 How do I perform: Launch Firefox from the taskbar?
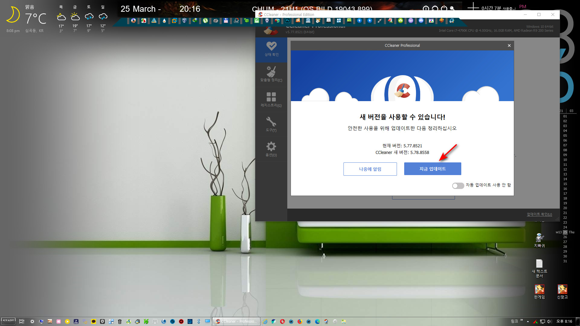[x=300, y=321]
